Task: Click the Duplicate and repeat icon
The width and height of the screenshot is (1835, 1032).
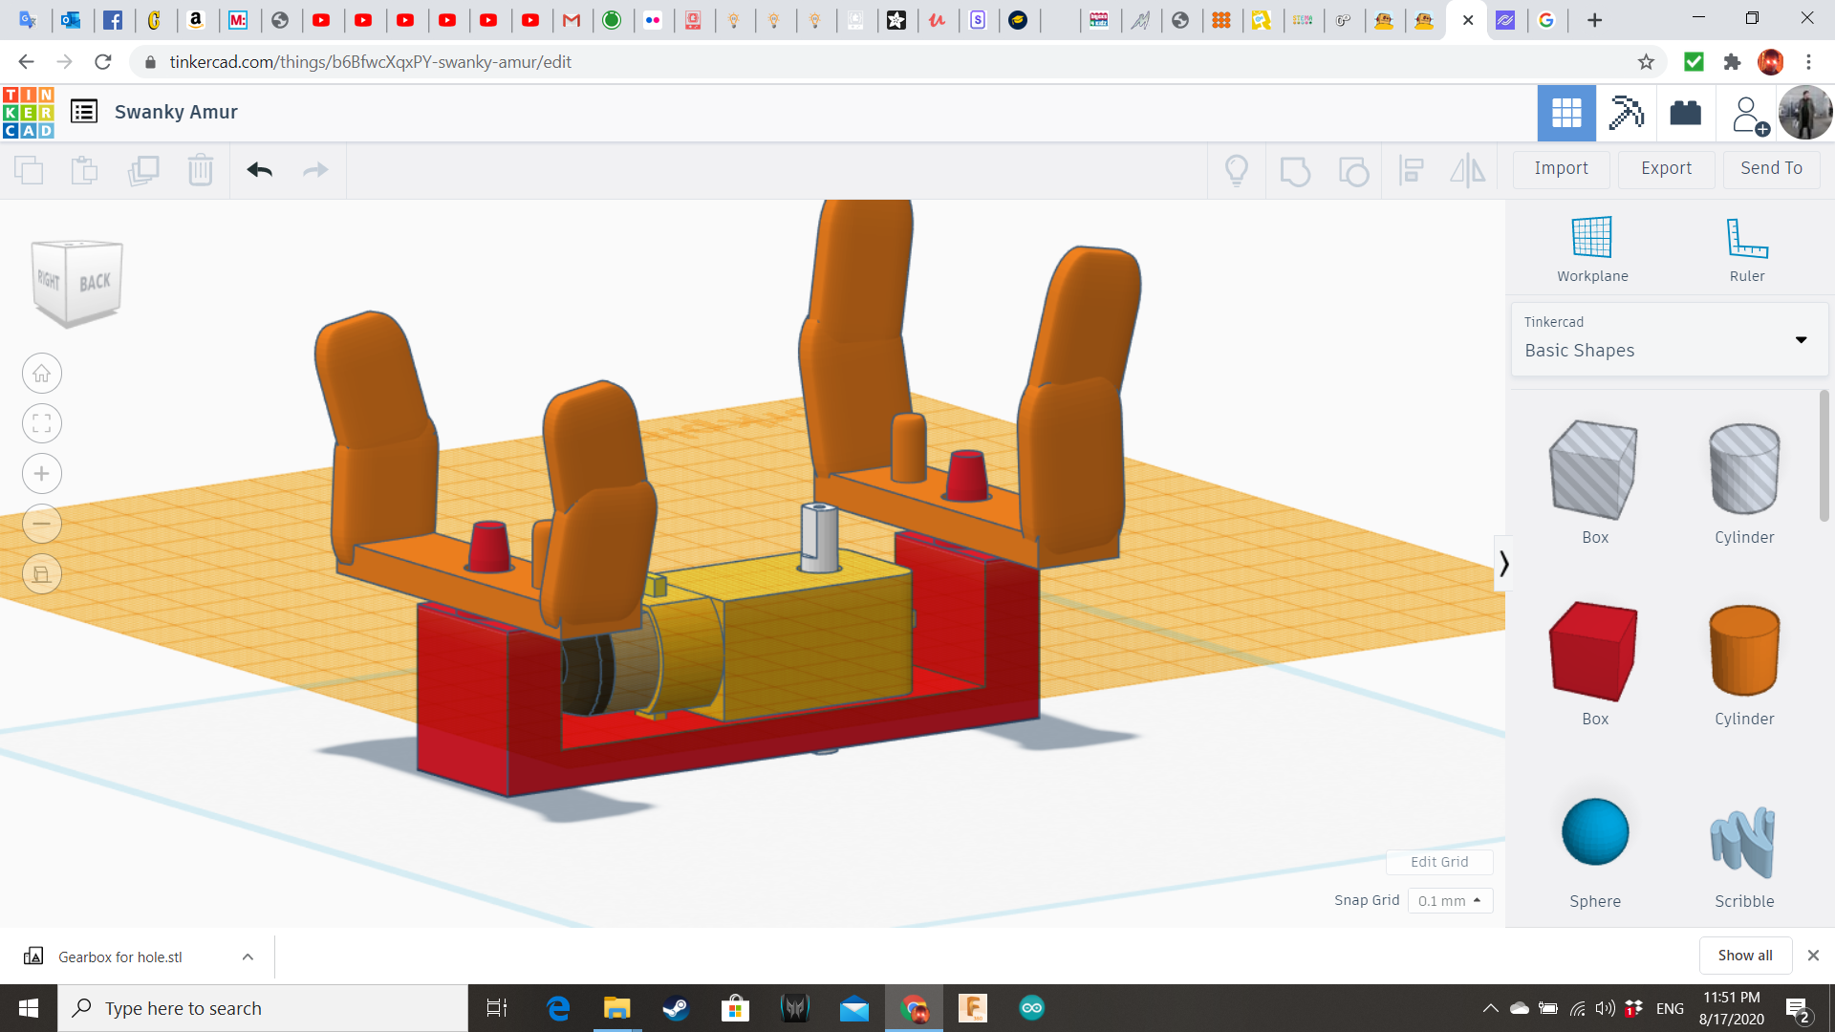Action: 143,170
